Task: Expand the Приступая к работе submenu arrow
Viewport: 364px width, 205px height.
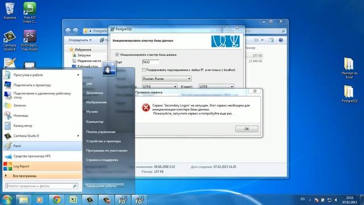Action: pyautogui.click(x=78, y=75)
